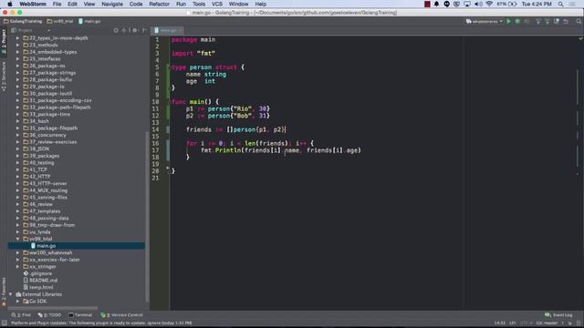Viewport: 584px width, 328px height.
Task: Open the Spotlight search icon in menu bar
Action: 560,4
